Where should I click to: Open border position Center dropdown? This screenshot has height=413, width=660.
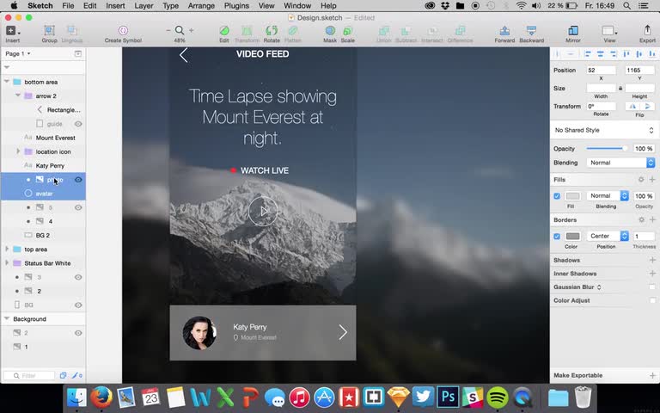click(608, 236)
